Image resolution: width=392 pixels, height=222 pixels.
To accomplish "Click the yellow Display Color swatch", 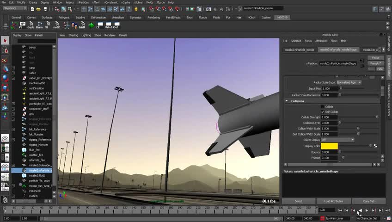I will point(329,146).
